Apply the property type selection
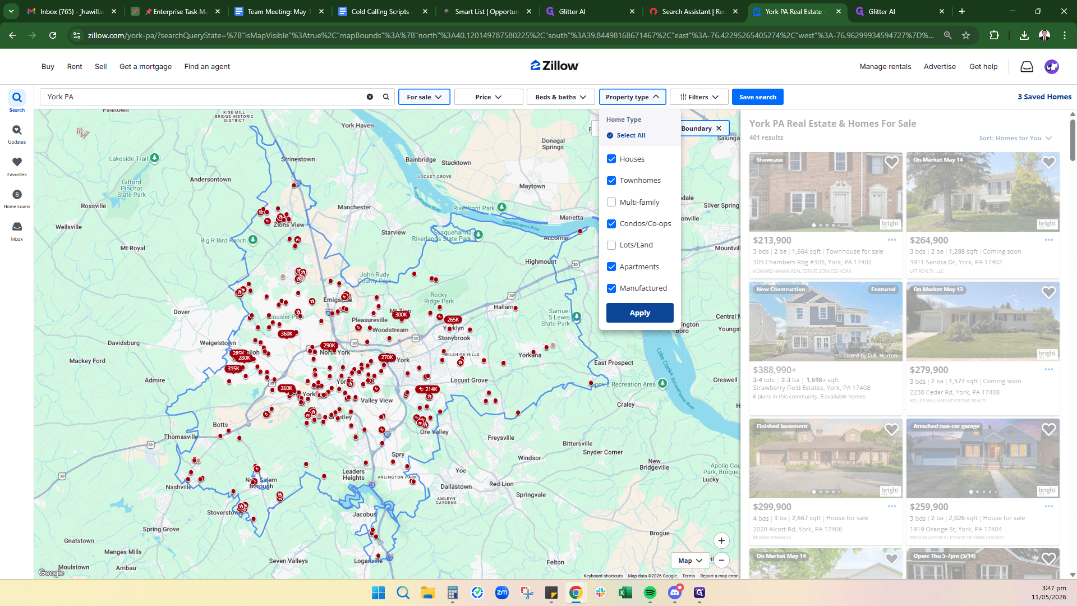 [x=640, y=313]
